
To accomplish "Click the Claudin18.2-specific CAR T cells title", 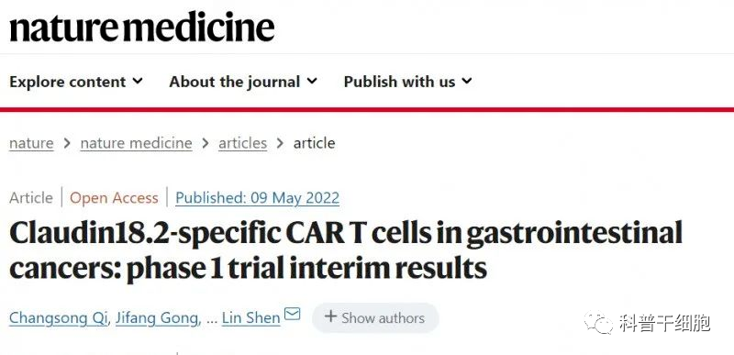I will click(x=346, y=250).
